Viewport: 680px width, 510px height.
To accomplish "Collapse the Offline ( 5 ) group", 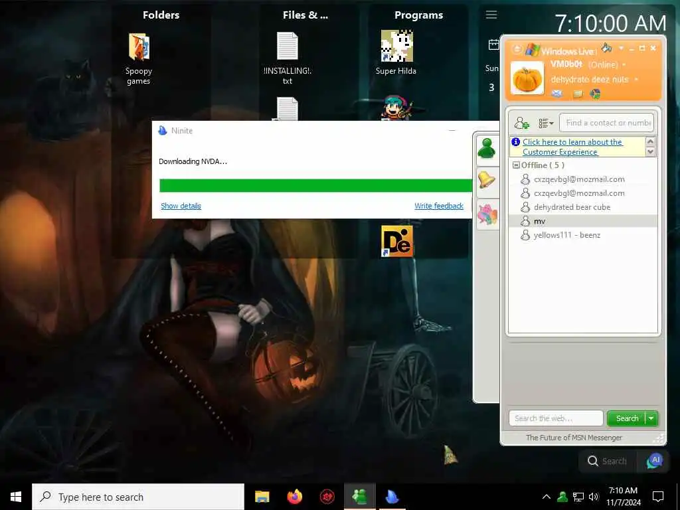I will coord(516,165).
